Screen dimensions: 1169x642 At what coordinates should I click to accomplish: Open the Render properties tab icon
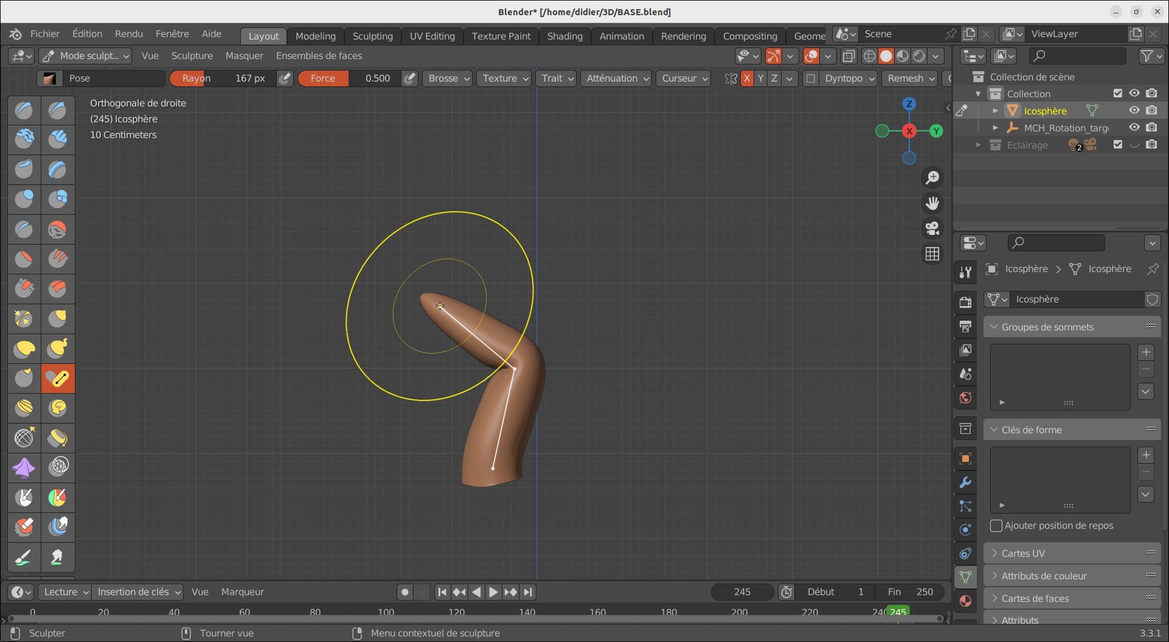pyautogui.click(x=965, y=302)
